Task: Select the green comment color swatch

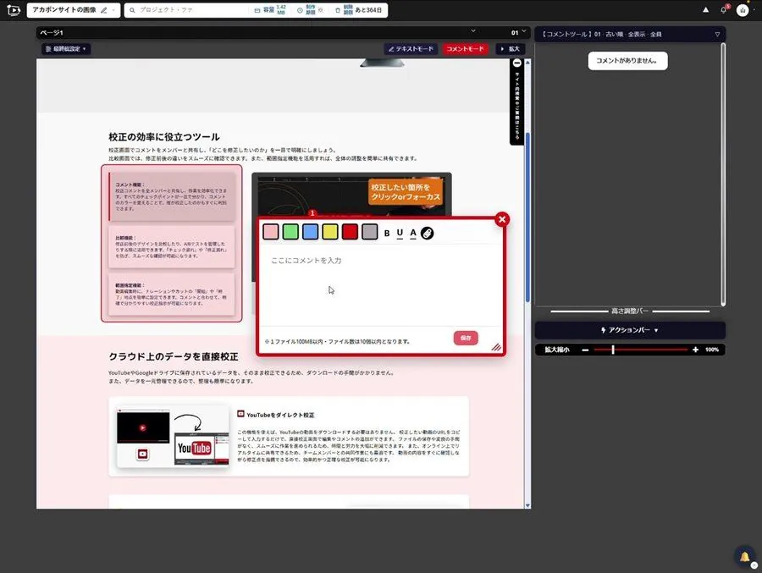Action: [x=290, y=232]
